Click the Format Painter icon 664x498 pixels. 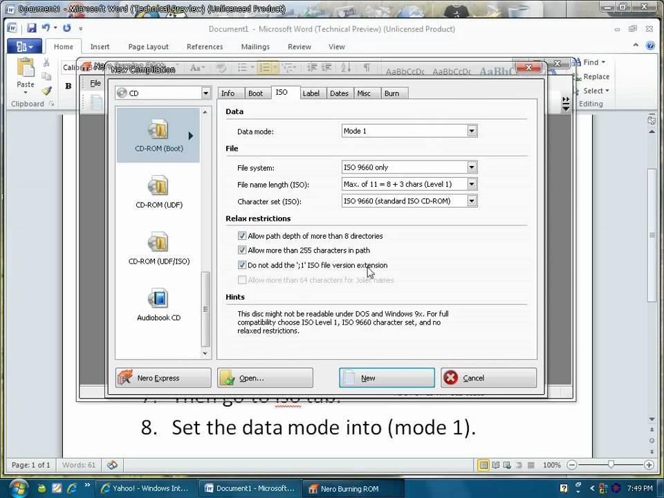coord(46,91)
